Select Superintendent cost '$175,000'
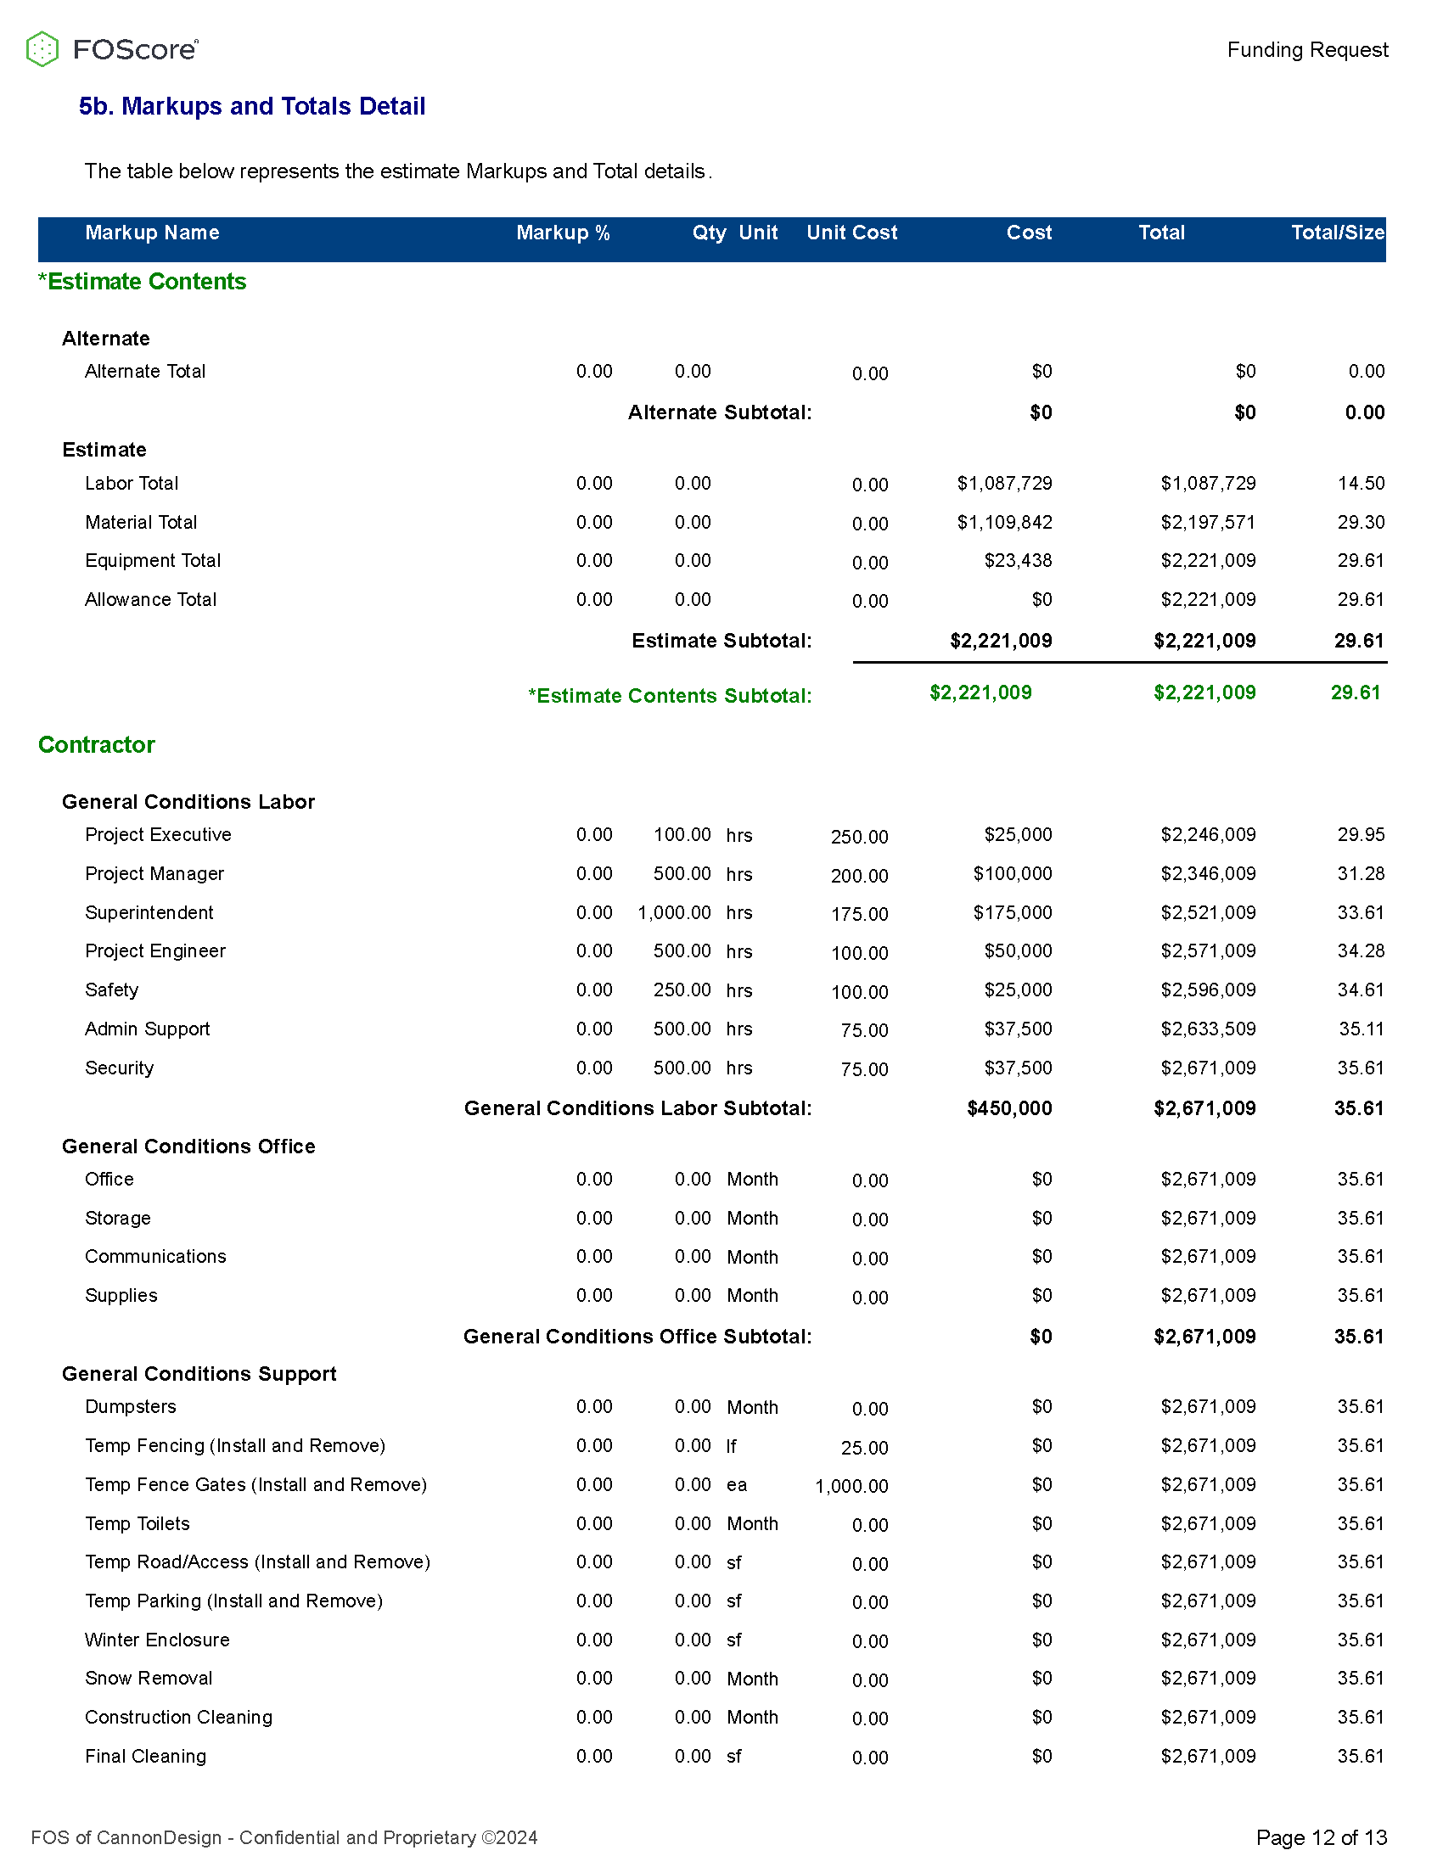The height and width of the screenshot is (1867, 1443). coord(1012,912)
